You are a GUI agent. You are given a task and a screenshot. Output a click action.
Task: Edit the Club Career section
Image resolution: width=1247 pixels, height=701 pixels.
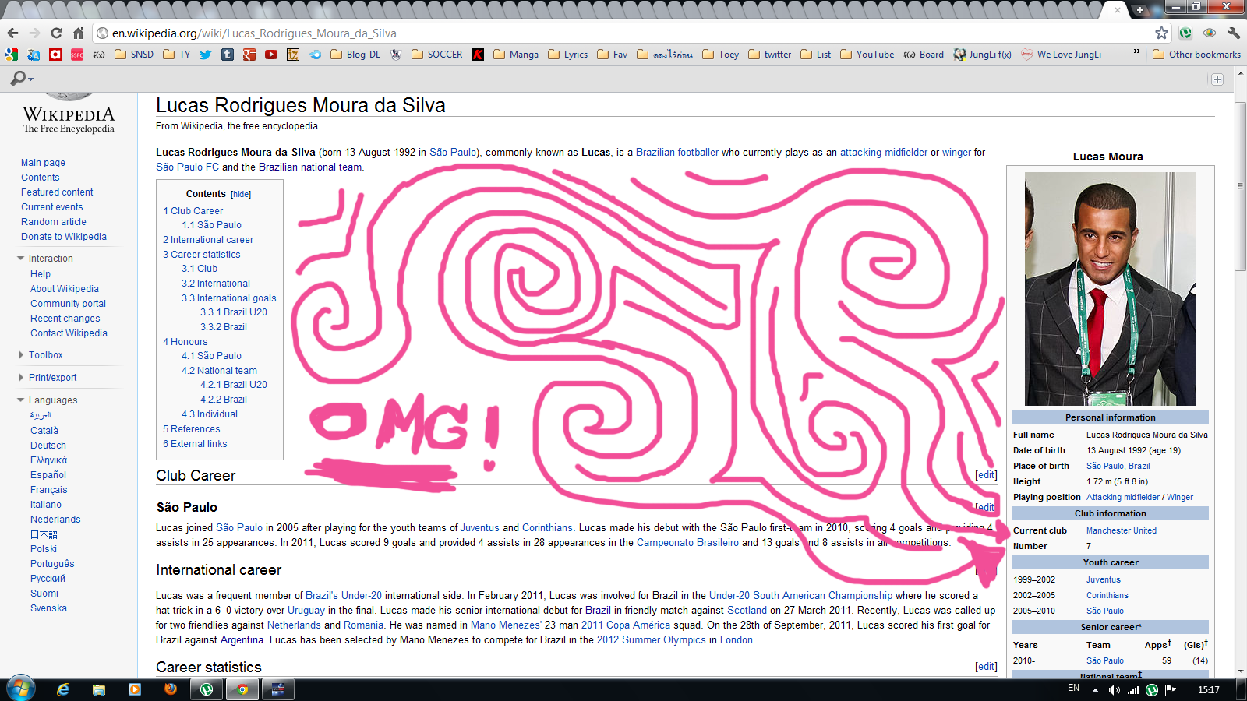[x=986, y=475]
